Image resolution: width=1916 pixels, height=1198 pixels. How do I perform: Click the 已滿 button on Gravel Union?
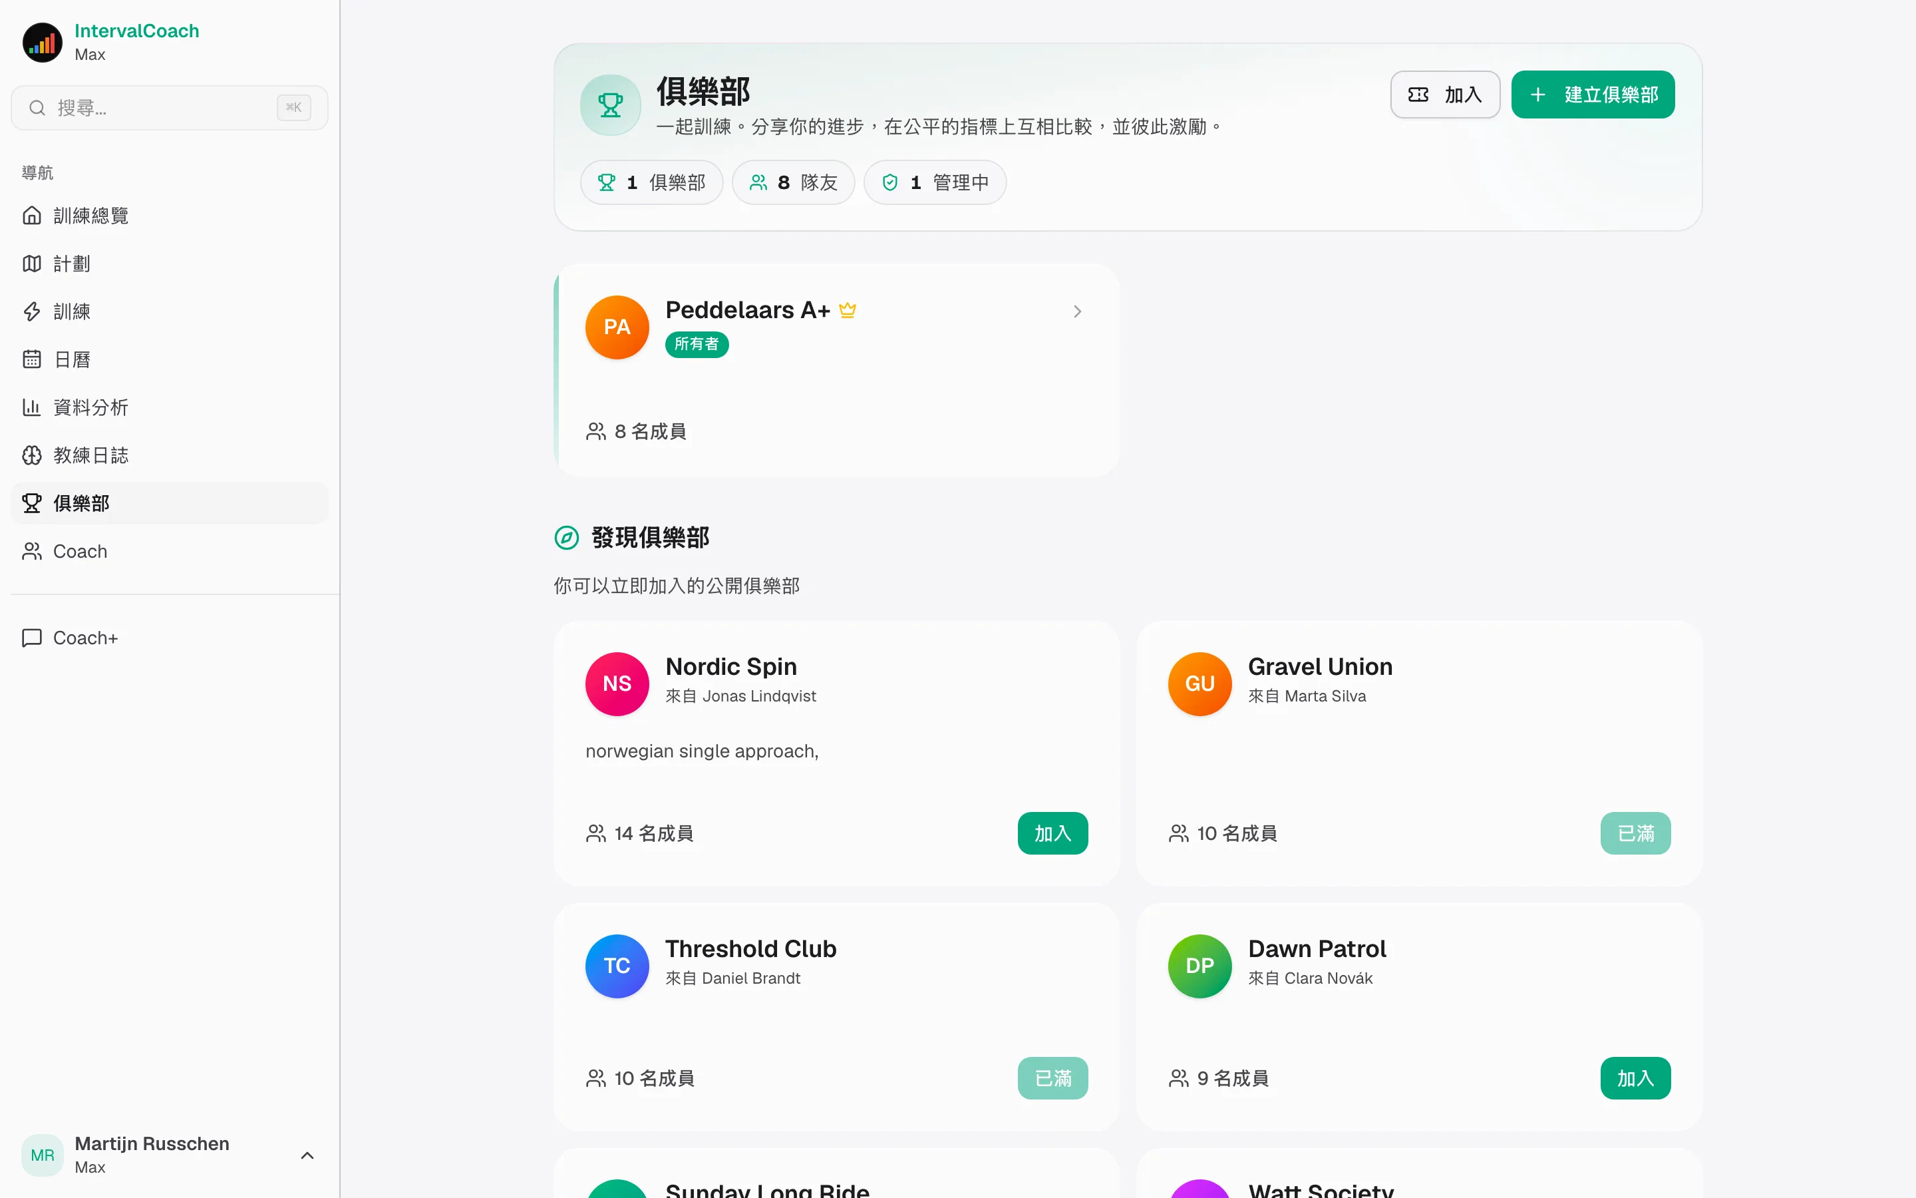[1635, 833]
